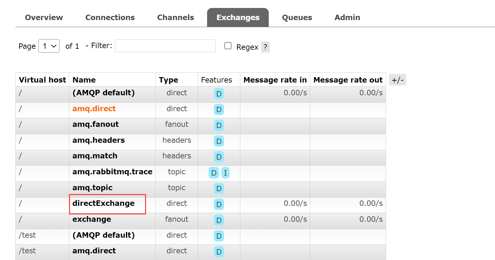Image resolution: width=495 pixels, height=260 pixels.
Task: Open the Page number dropdown
Action: [49, 46]
